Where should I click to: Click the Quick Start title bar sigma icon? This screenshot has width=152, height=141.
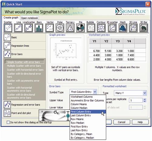pyautogui.click(x=4, y=4)
